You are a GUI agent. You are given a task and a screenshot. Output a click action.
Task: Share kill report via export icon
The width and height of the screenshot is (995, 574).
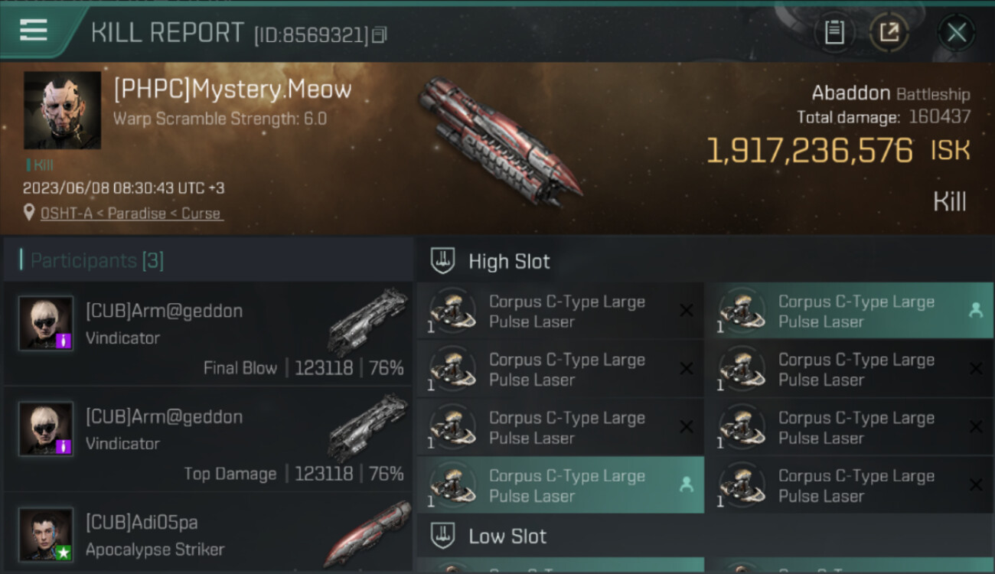click(889, 33)
